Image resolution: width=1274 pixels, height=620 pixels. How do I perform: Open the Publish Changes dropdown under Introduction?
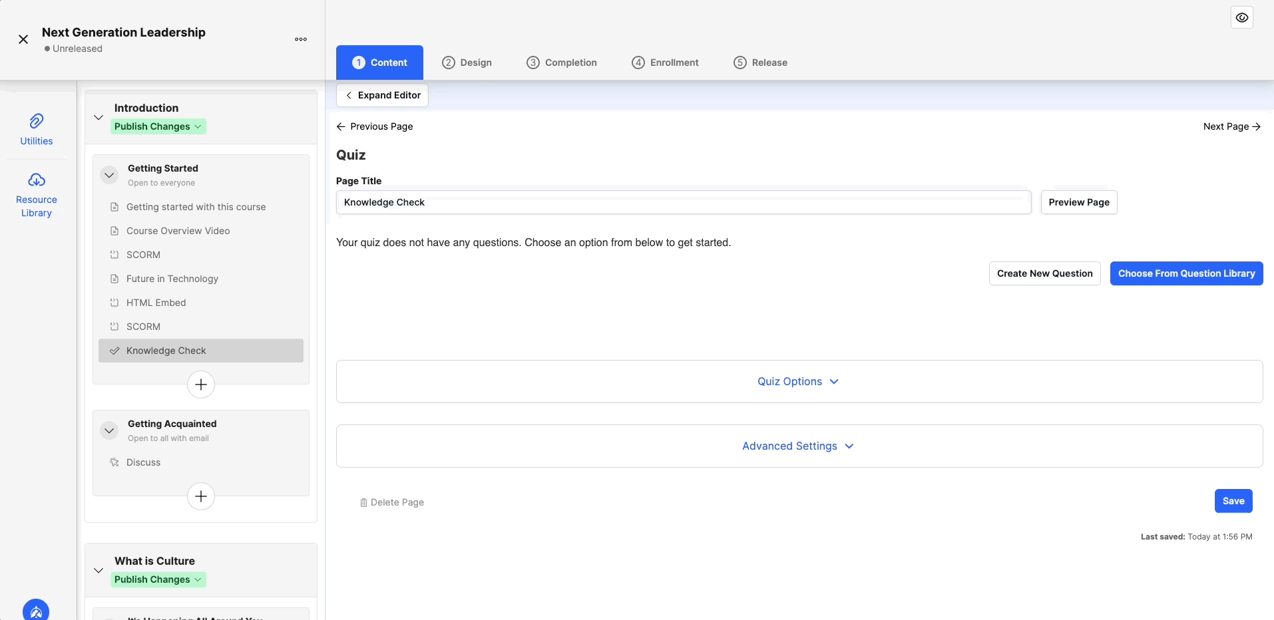pyautogui.click(x=158, y=126)
